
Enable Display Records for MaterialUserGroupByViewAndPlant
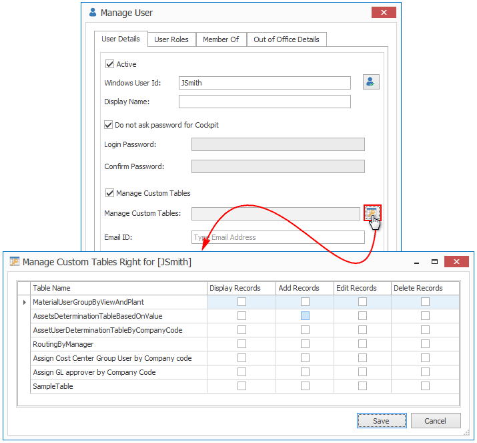242,302
